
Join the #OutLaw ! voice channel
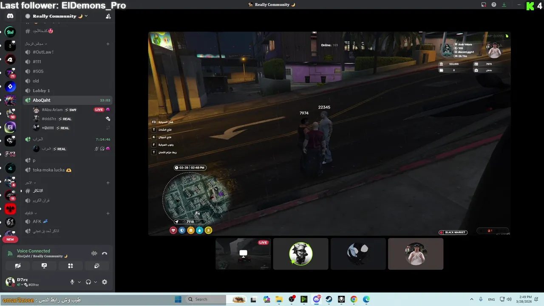pos(68,52)
